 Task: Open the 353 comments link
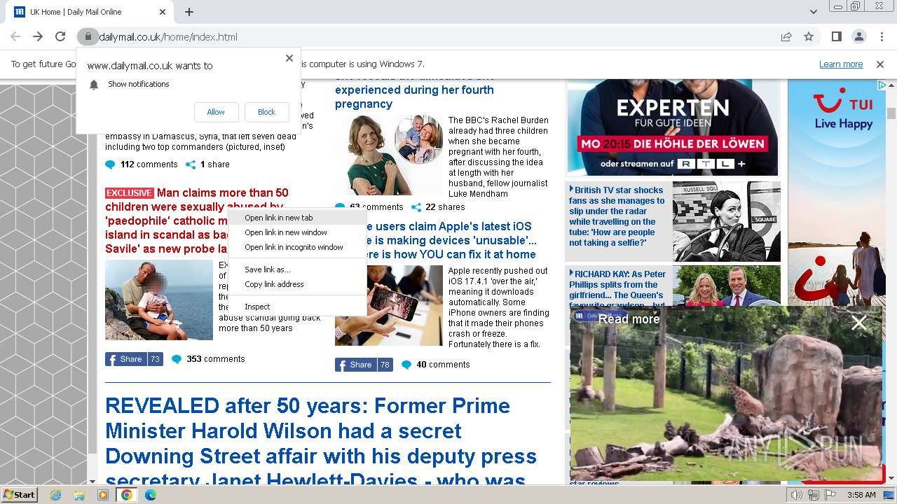[x=216, y=359]
